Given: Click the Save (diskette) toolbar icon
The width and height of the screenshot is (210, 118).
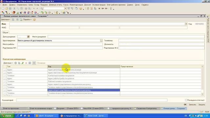Looking at the screenshot, I should pyautogui.click(x=10, y=9).
